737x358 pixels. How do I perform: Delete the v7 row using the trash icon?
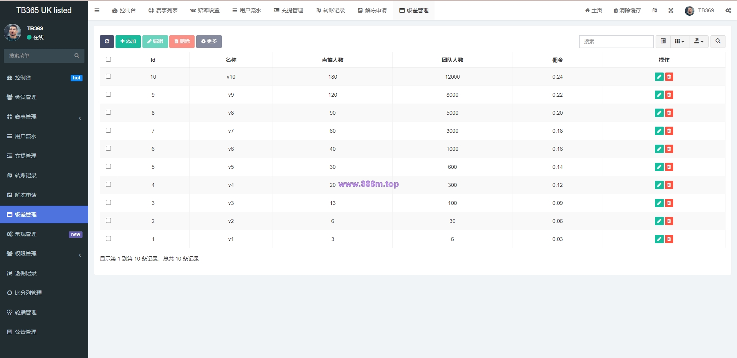tap(669, 131)
